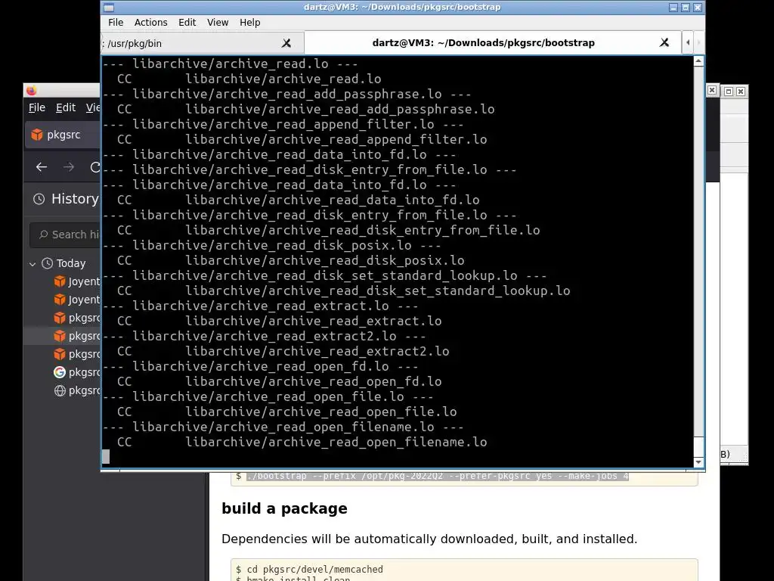Go back in Firefox
The width and height of the screenshot is (774, 581).
(42, 167)
